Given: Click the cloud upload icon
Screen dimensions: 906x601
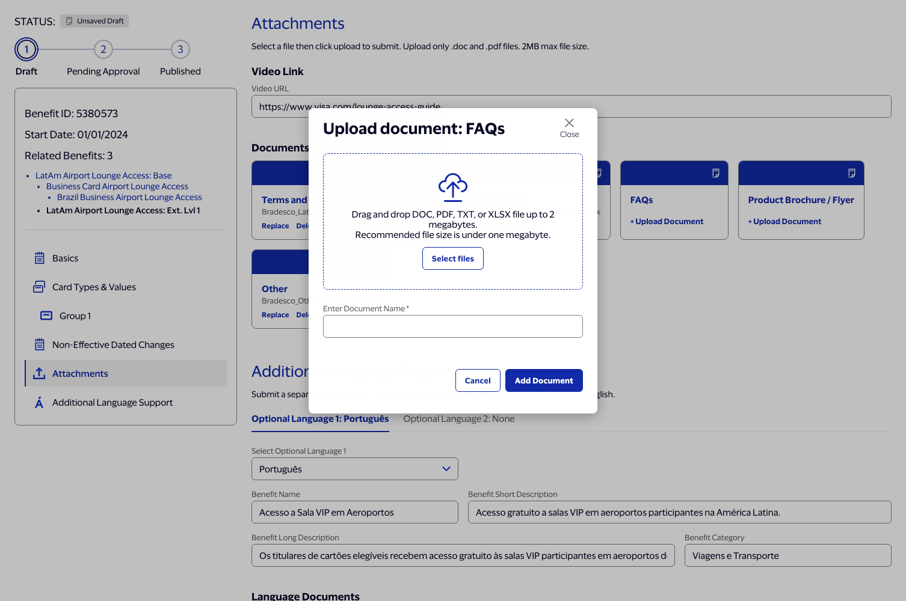Looking at the screenshot, I should pyautogui.click(x=453, y=187).
